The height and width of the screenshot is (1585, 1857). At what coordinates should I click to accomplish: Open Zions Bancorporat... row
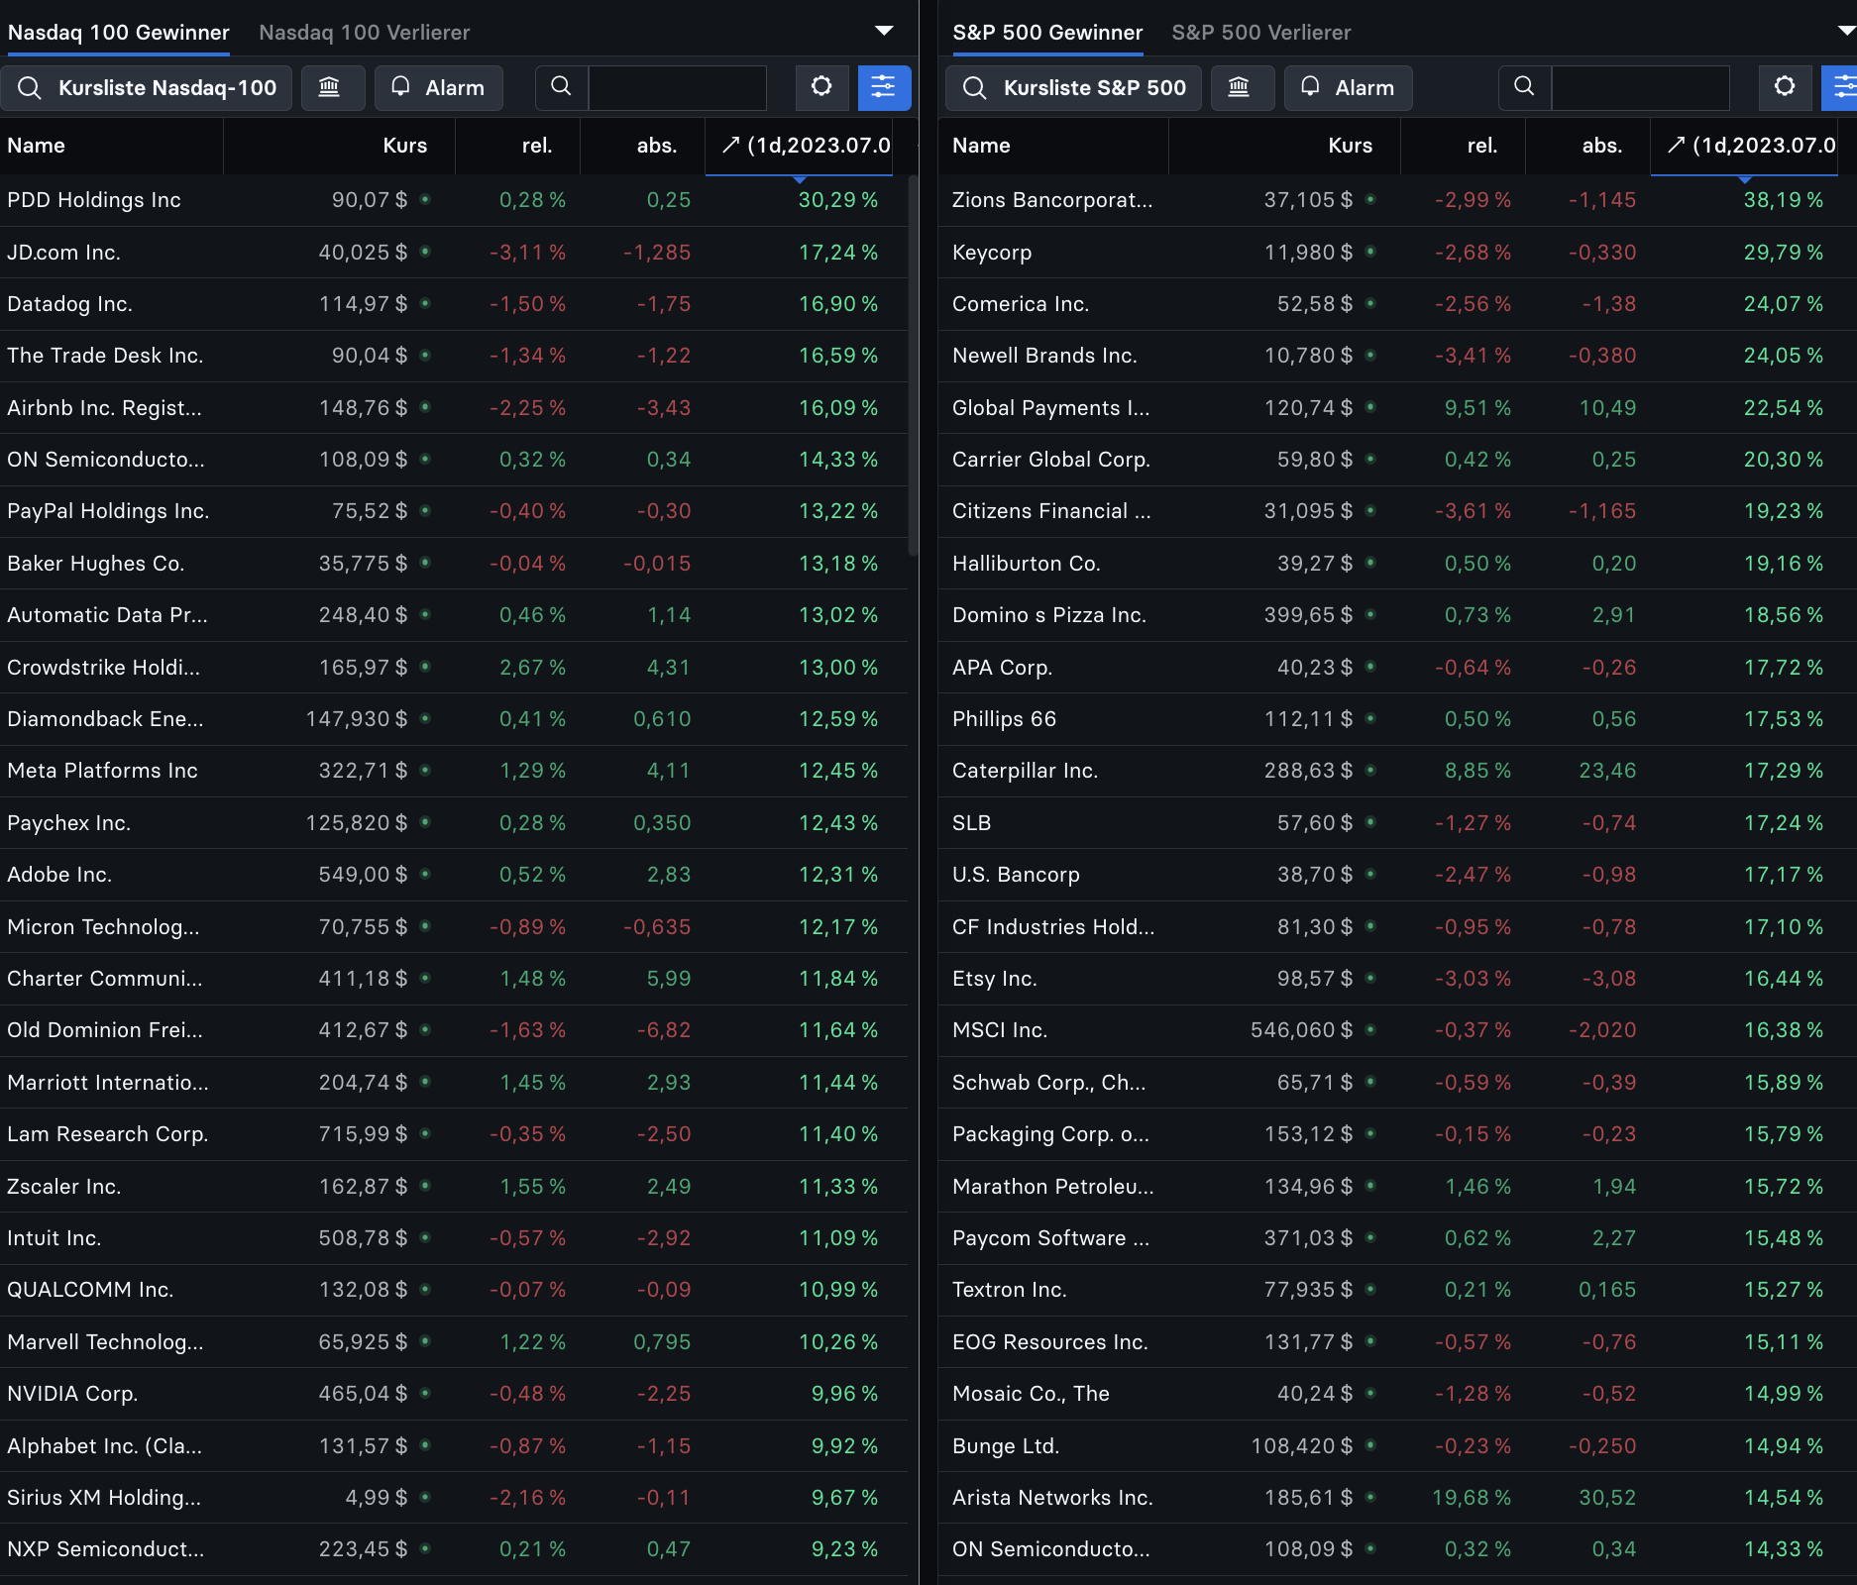pos(1397,200)
